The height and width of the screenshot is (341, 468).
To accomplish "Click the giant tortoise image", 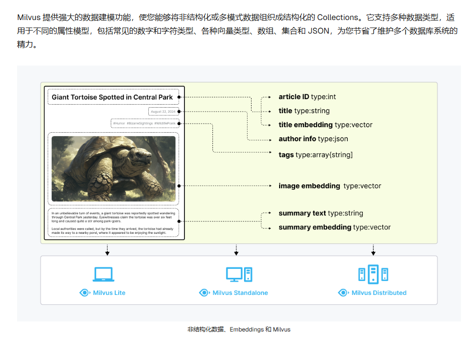I will point(114,169).
